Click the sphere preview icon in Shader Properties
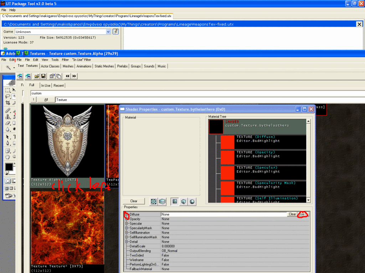365x273 pixels. tap(192, 202)
